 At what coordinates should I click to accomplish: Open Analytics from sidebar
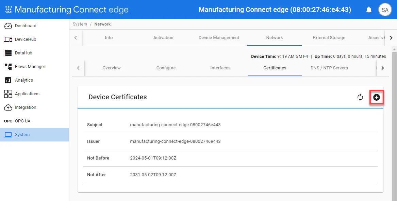[34, 80]
